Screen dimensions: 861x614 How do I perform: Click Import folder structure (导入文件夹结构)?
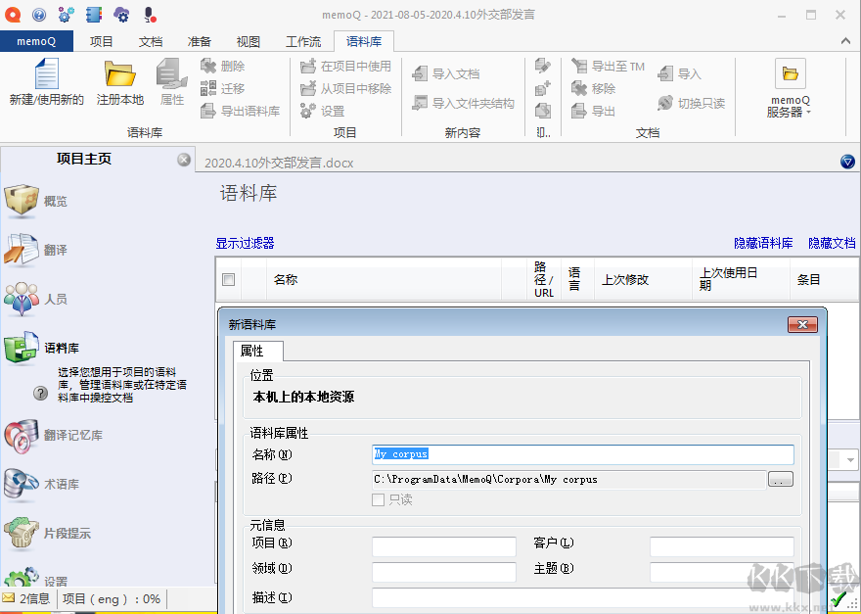point(463,103)
